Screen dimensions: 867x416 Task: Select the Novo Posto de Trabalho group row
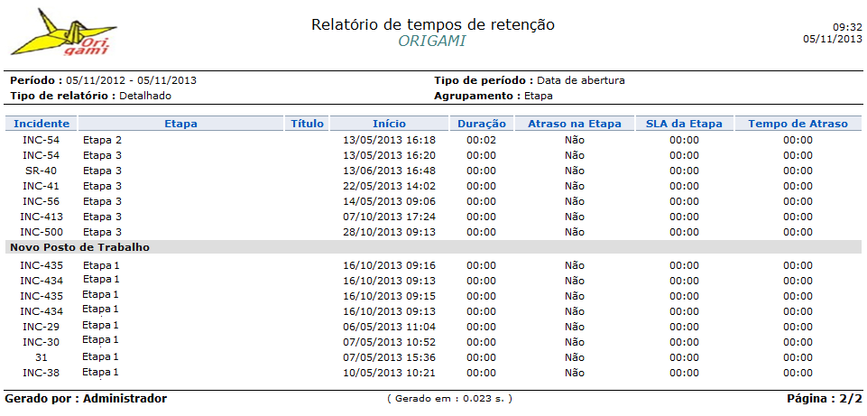(79, 247)
